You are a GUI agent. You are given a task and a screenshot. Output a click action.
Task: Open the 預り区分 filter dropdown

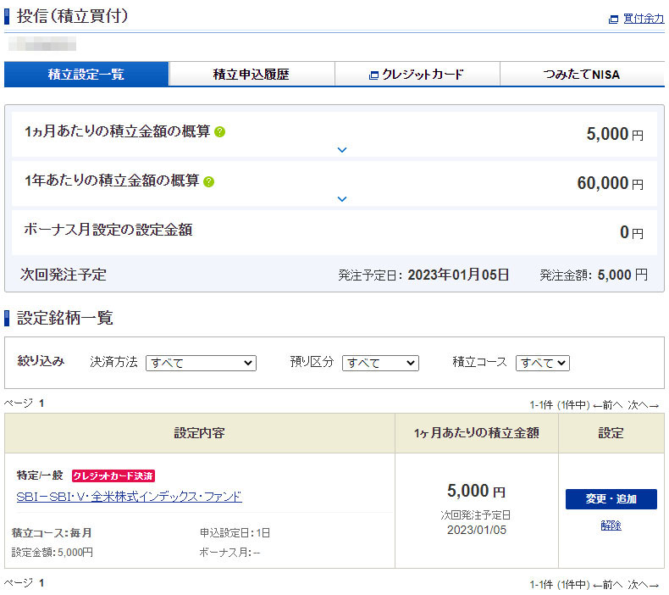tap(380, 363)
